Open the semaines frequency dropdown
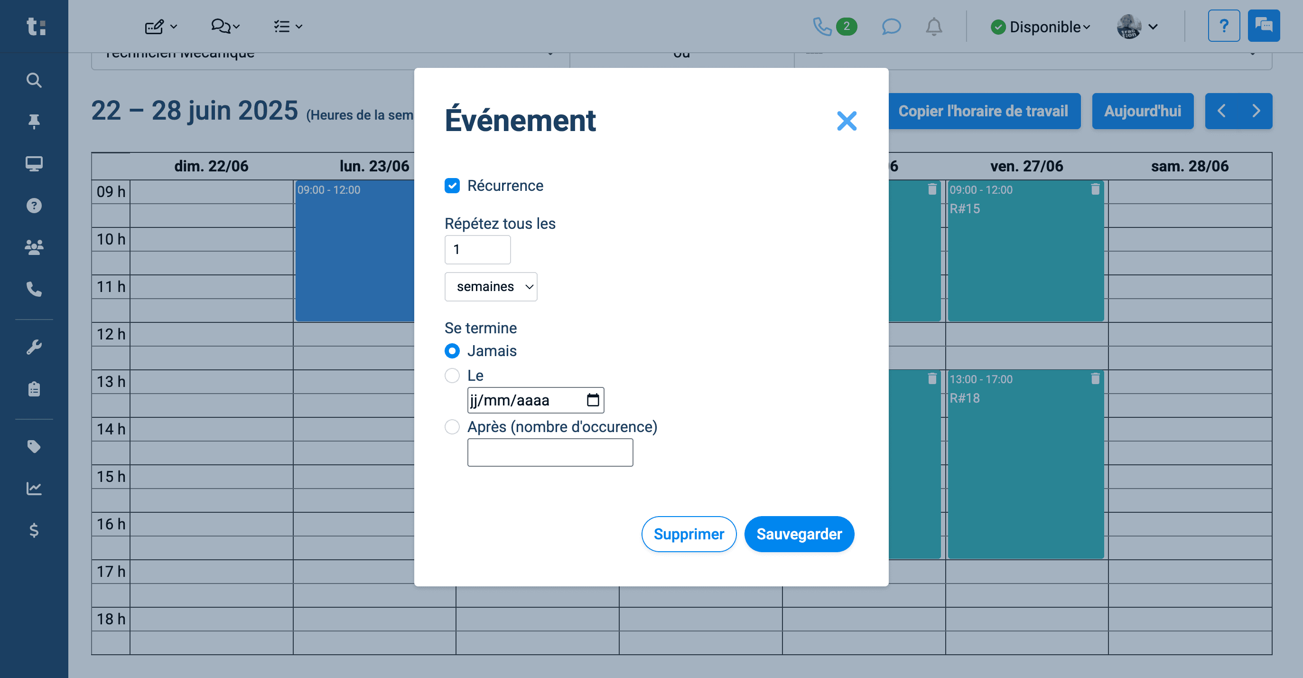Image resolution: width=1303 pixels, height=678 pixels. pos(491,286)
